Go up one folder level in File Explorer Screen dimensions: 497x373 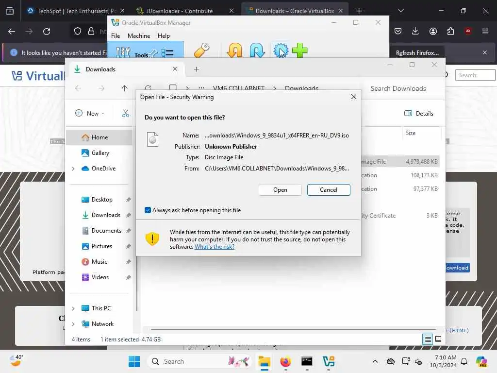point(124,88)
